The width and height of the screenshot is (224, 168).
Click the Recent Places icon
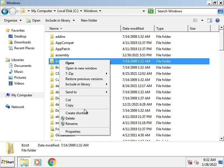point(11,48)
